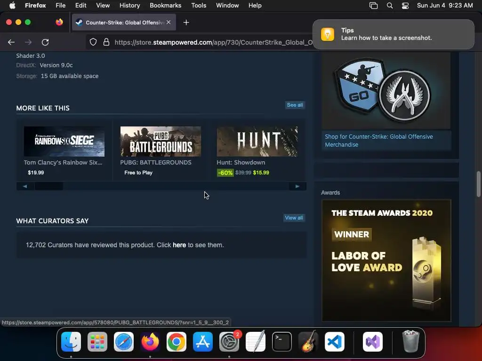This screenshot has width=482, height=361.
Task: Open the PUBG Battlegrounds thumbnail
Action: [161, 141]
